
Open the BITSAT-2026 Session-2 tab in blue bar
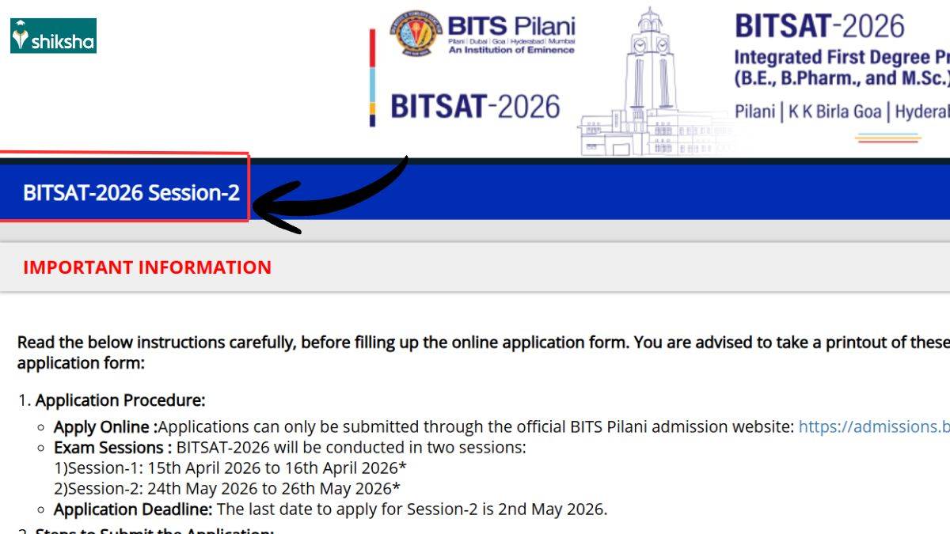pyautogui.click(x=131, y=193)
